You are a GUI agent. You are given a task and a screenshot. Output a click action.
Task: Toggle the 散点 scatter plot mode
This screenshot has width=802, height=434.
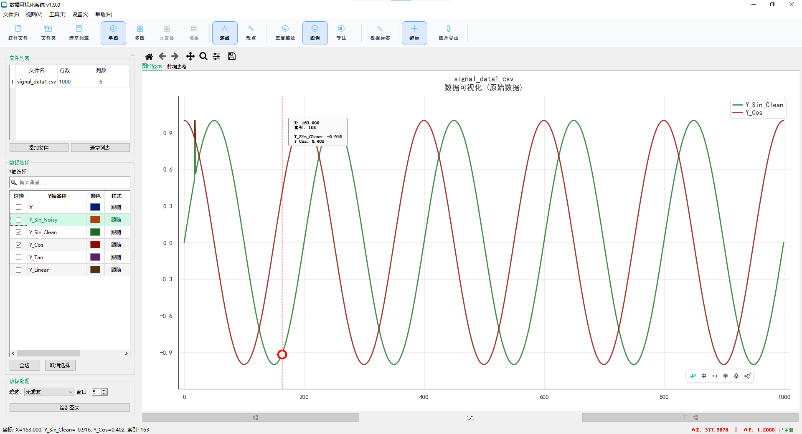pyautogui.click(x=251, y=33)
